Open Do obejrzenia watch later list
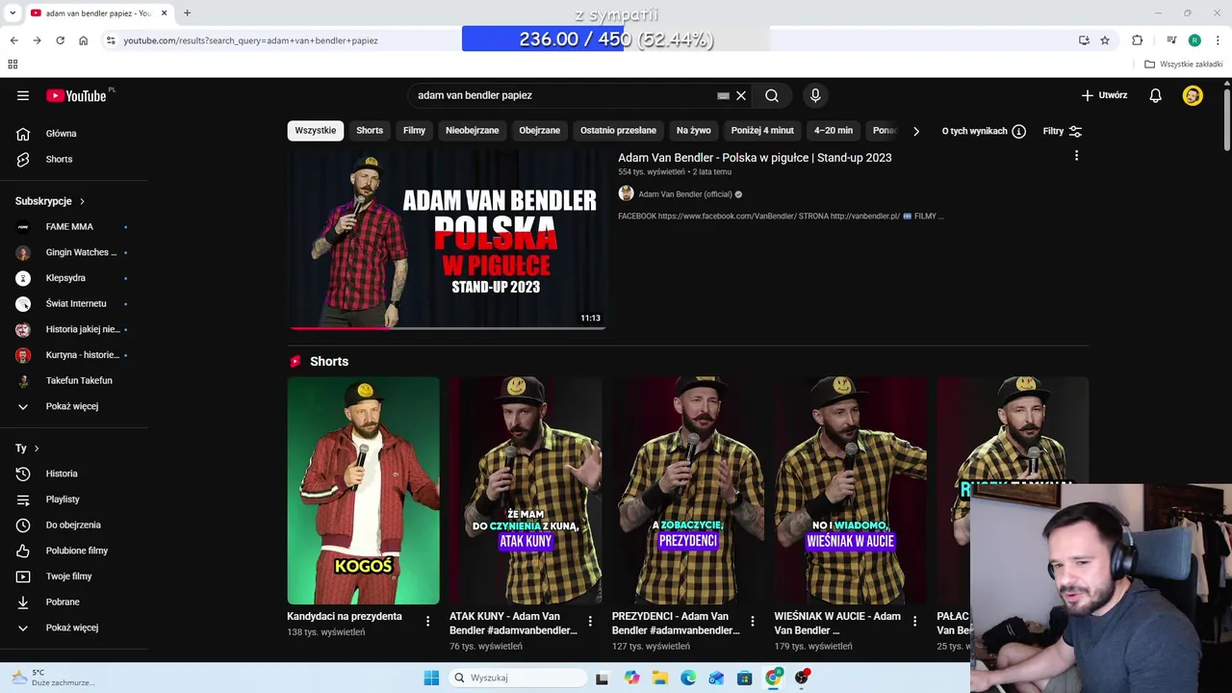 coord(73,525)
